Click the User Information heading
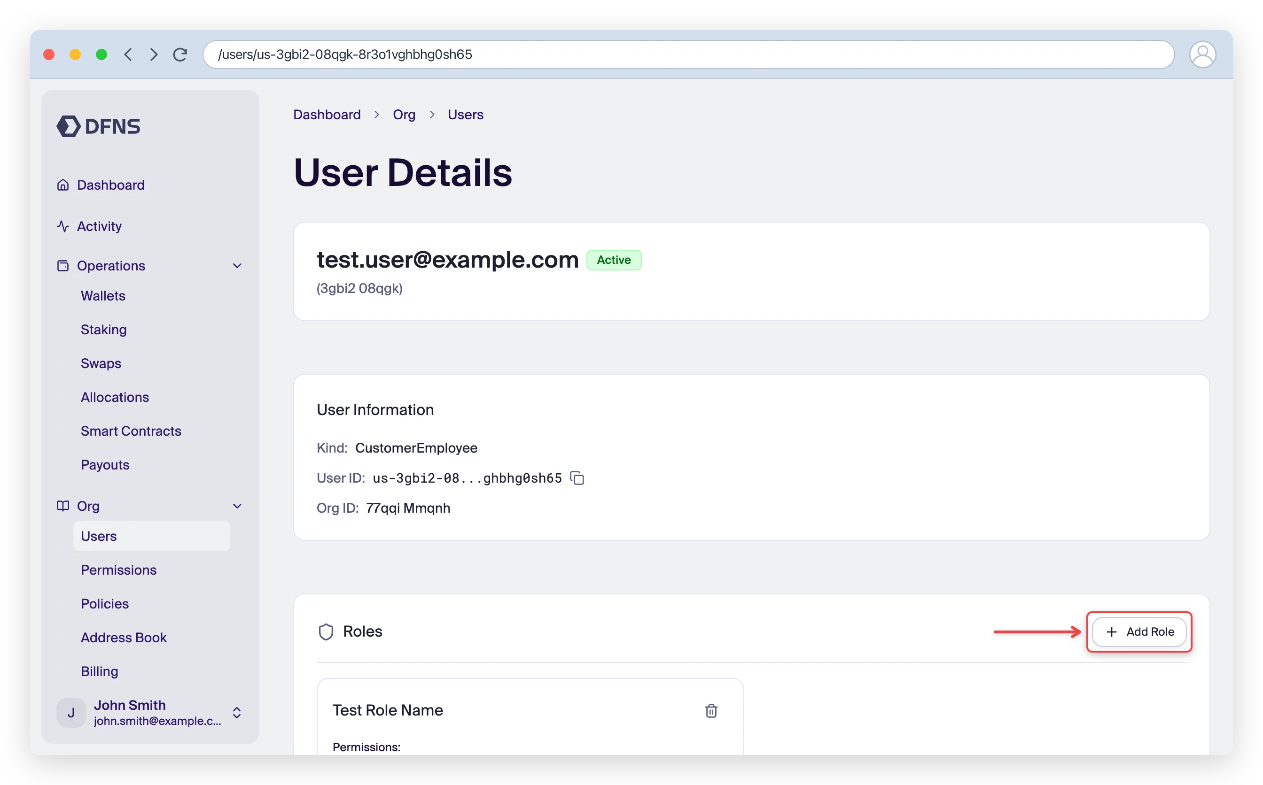The image size is (1263, 785). tap(375, 409)
